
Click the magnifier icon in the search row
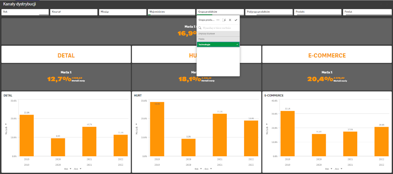click(x=200, y=28)
